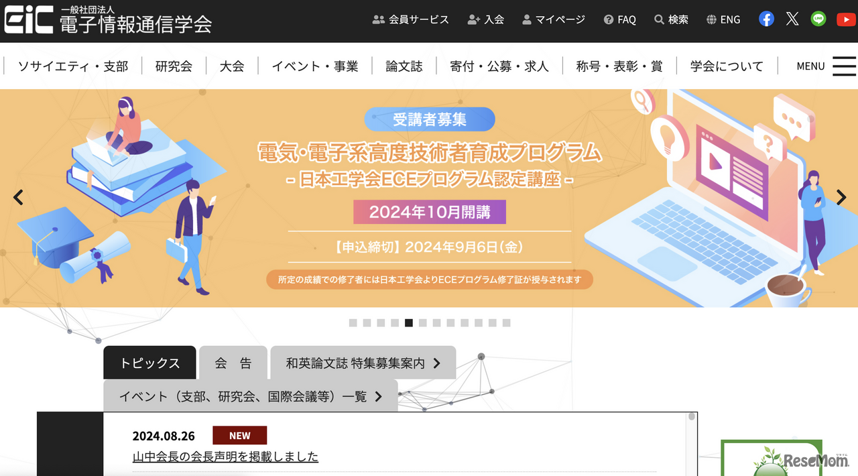The image size is (858, 476).
Task: Open the YouTube channel icon
Action: coord(845,19)
